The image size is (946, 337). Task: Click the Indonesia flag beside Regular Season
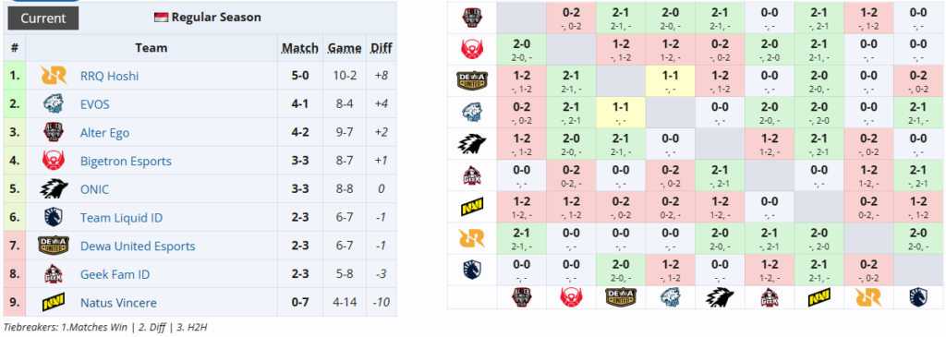click(x=162, y=17)
